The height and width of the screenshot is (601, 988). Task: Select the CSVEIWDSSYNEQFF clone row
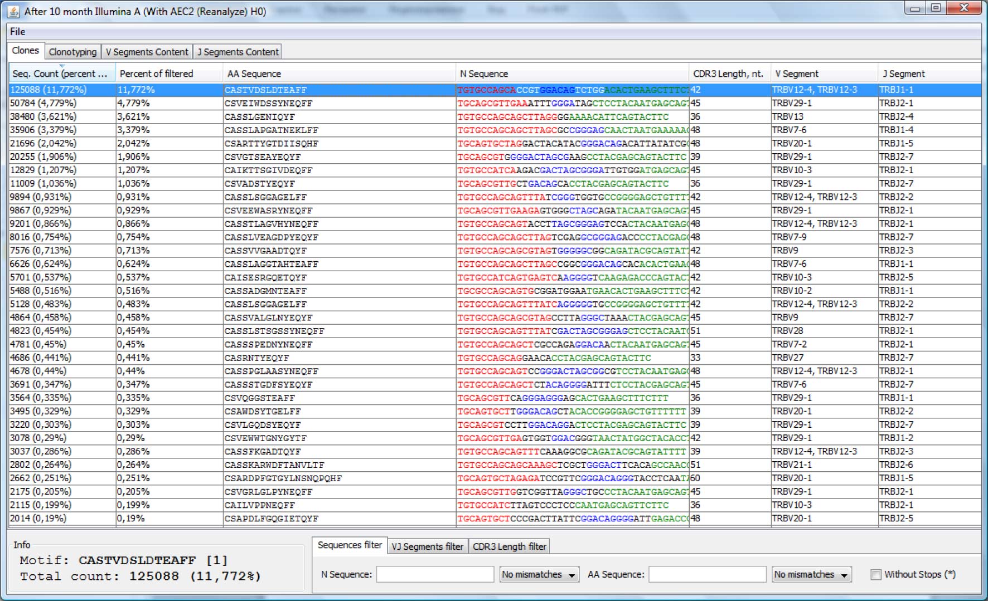(x=268, y=104)
